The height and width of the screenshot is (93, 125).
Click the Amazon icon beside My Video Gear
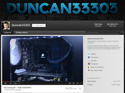coord(89,70)
